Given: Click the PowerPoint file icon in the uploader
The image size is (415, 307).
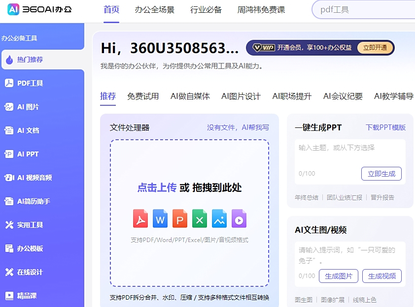Looking at the screenshot, I should click(x=180, y=218).
